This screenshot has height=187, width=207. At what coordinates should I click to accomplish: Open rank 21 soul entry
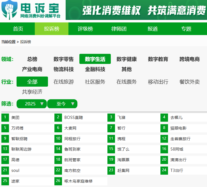click(28, 170)
